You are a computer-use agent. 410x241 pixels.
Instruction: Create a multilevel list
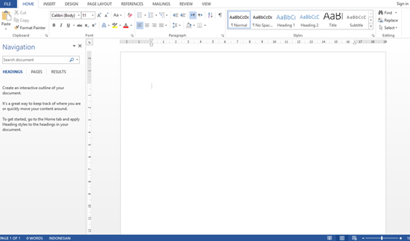coord(162,15)
